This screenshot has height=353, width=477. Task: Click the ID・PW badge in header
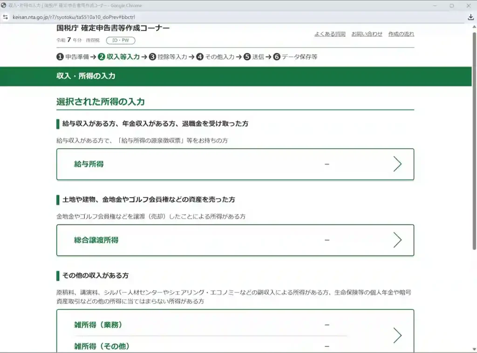coord(121,41)
